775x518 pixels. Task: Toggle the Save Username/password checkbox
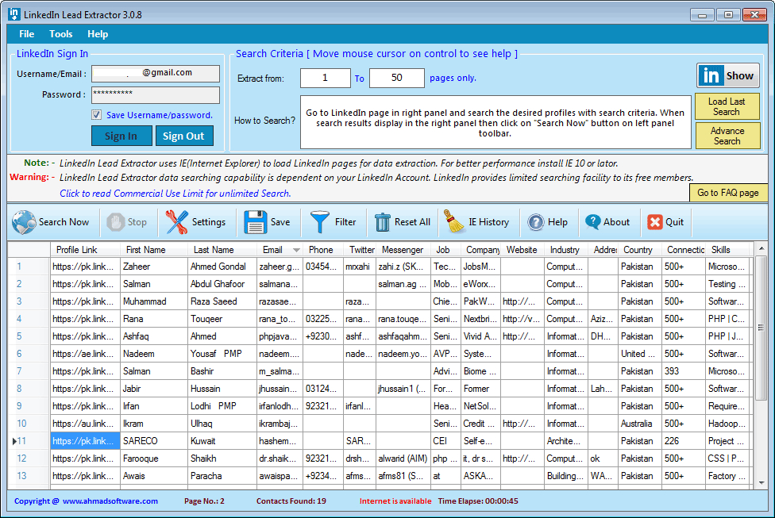point(96,115)
